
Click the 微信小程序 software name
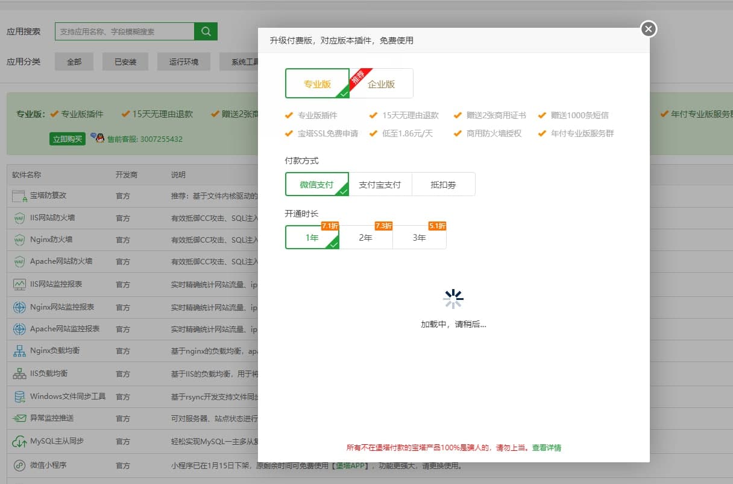click(x=48, y=465)
